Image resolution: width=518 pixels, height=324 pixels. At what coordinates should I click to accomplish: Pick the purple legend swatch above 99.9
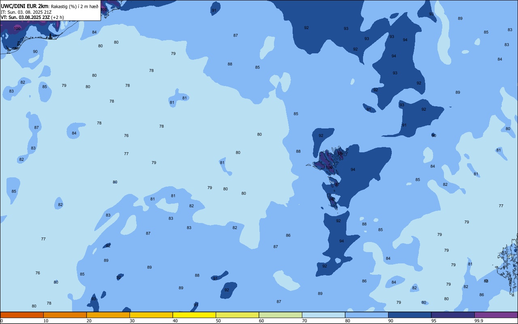496,315
